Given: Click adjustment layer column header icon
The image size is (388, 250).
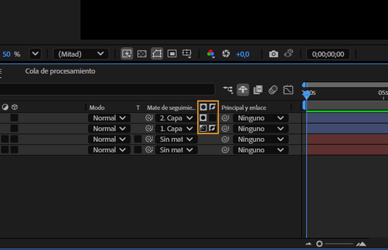Looking at the screenshot, I should (x=5, y=107).
